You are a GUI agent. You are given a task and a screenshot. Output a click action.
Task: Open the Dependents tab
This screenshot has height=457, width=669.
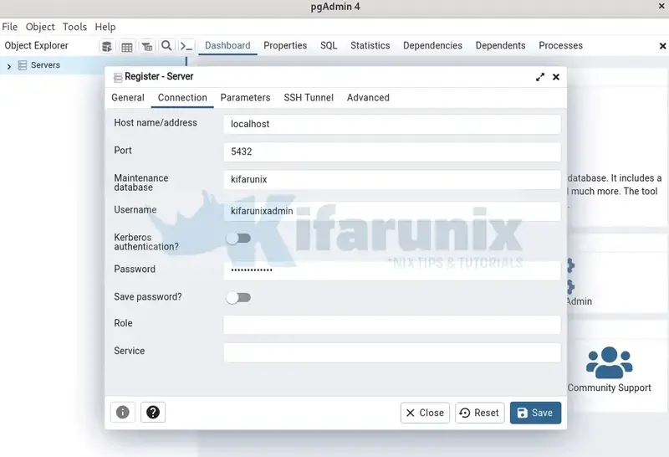[500, 45]
